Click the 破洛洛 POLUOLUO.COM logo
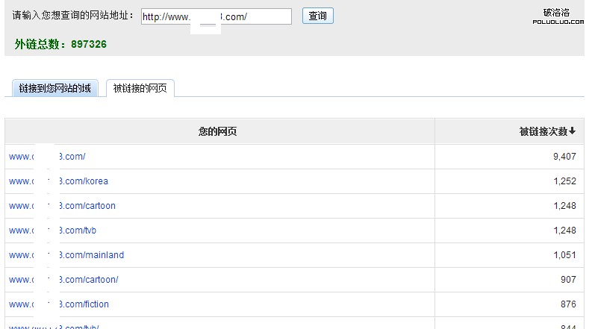The image size is (592, 329). pyautogui.click(x=556, y=16)
